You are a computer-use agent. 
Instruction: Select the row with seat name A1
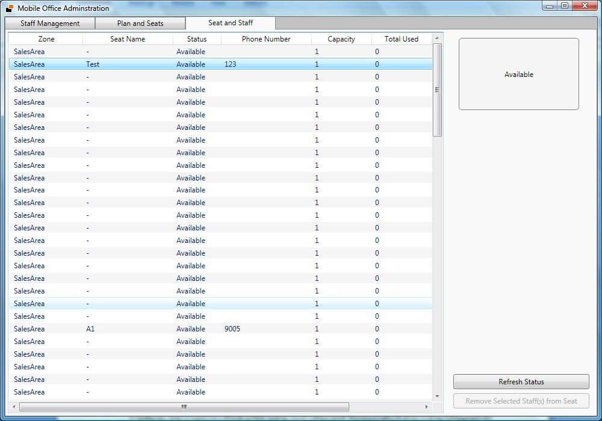(90, 329)
